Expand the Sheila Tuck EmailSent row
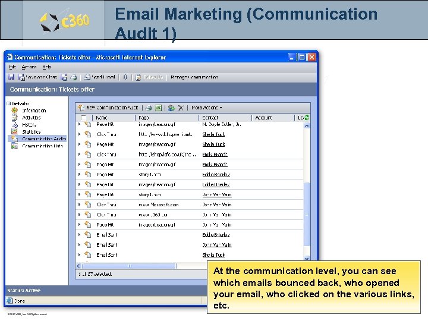This screenshot has width=428, height=321. 80,254
